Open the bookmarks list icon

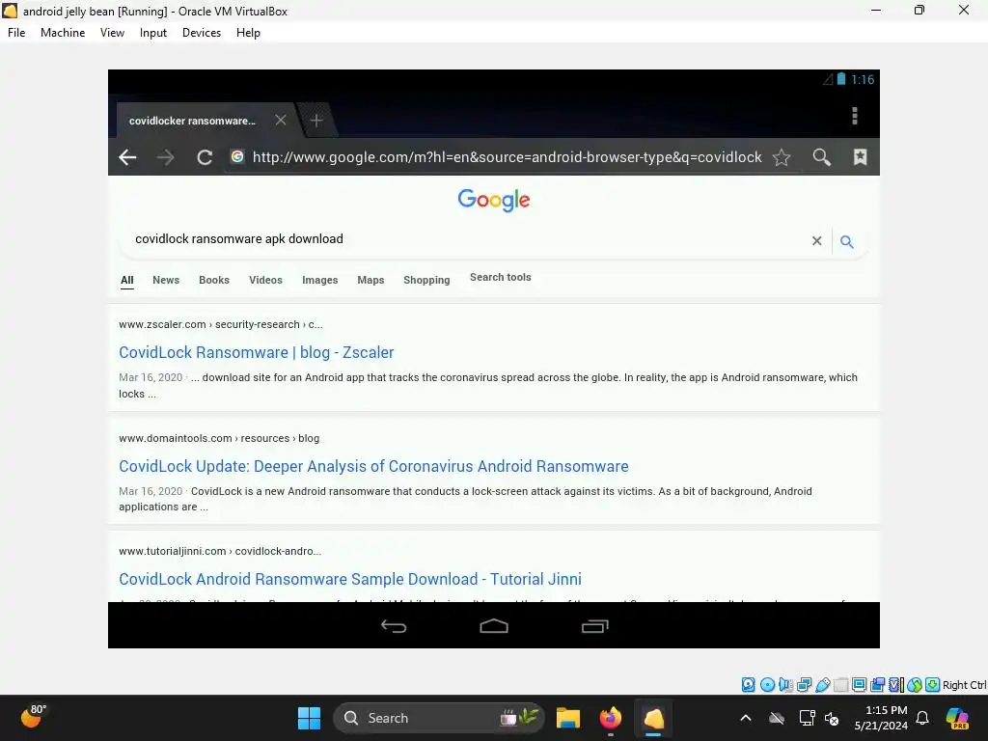point(860,157)
